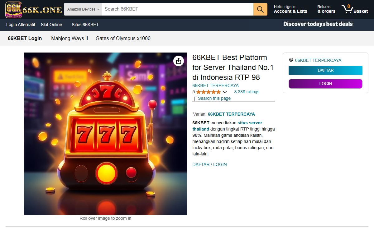This screenshot has width=374, height=230.
Task: Click the 66K.ONE site logo
Action: pyautogui.click(x=34, y=10)
